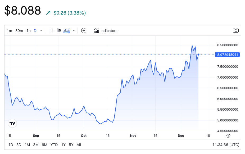Show All available price history
The height and width of the screenshot is (154, 245).
(x=79, y=145)
